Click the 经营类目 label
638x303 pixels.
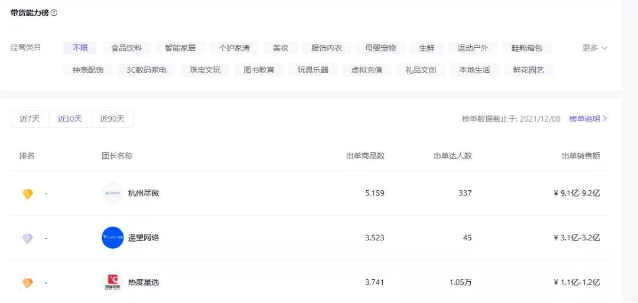[x=25, y=48]
